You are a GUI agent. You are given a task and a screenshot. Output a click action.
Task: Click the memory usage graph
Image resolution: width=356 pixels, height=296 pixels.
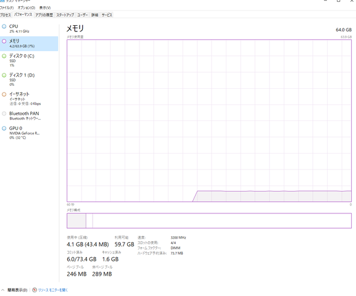tap(209, 120)
